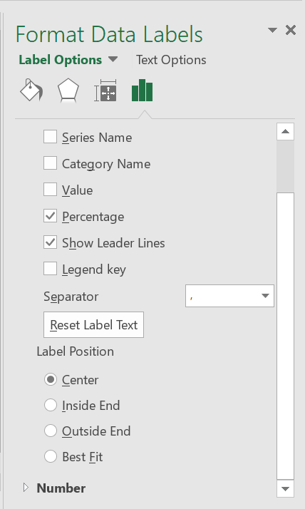Select the Label Options tab
Image resolution: width=305 pixels, height=509 pixels.
click(61, 60)
